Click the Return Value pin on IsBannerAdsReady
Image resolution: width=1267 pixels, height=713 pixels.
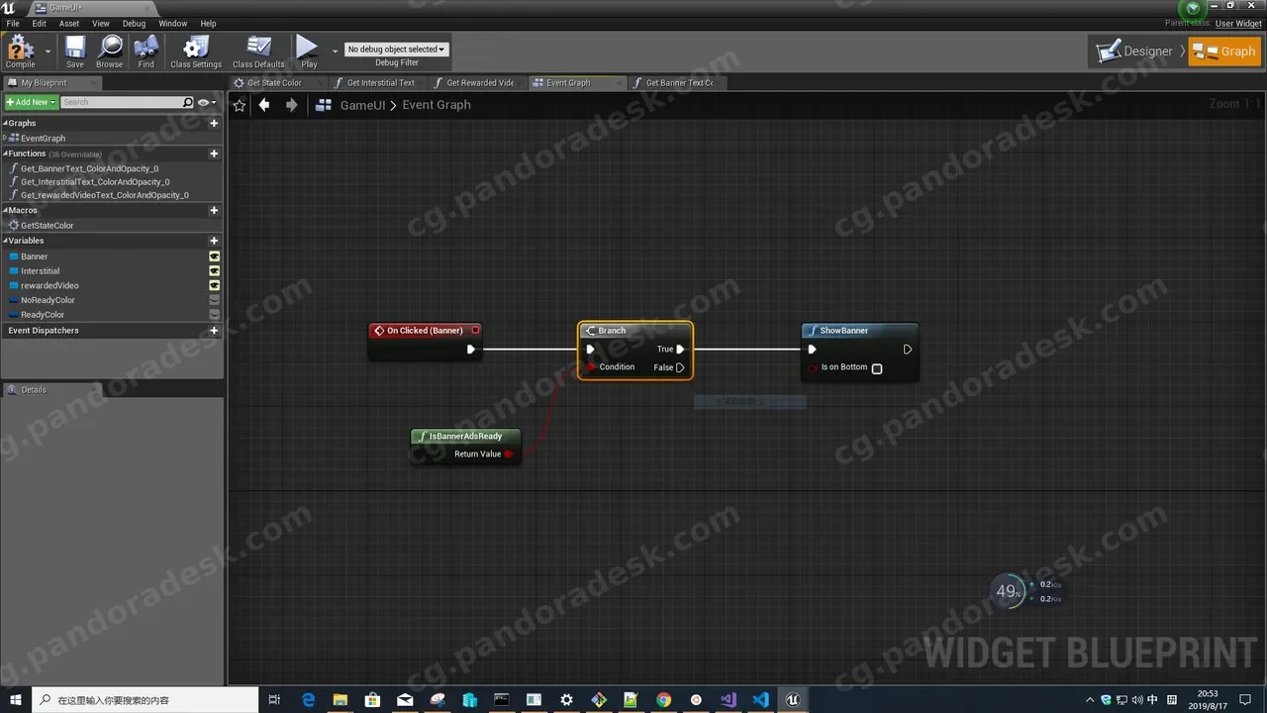coord(509,455)
